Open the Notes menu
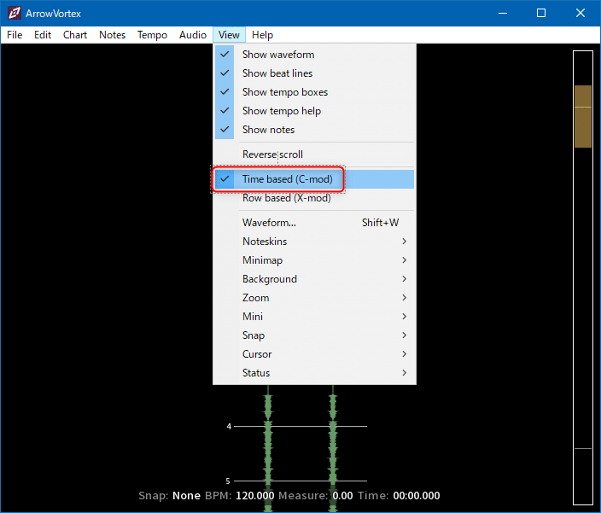Image resolution: width=601 pixels, height=513 pixels. point(113,35)
